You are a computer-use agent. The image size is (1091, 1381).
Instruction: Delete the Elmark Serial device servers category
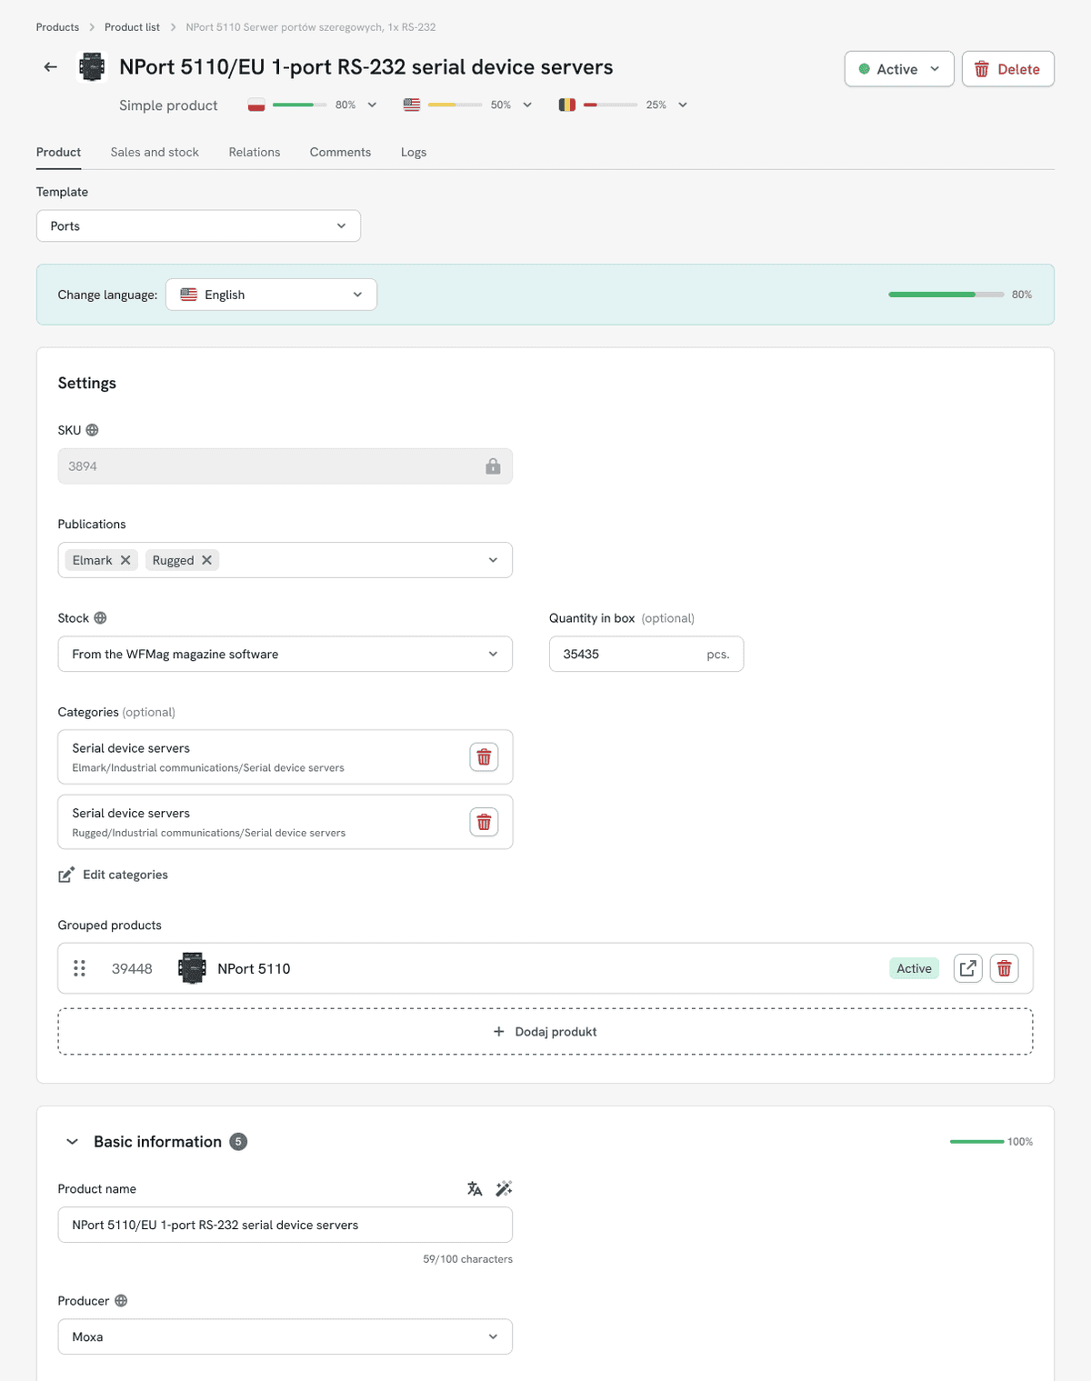click(484, 757)
